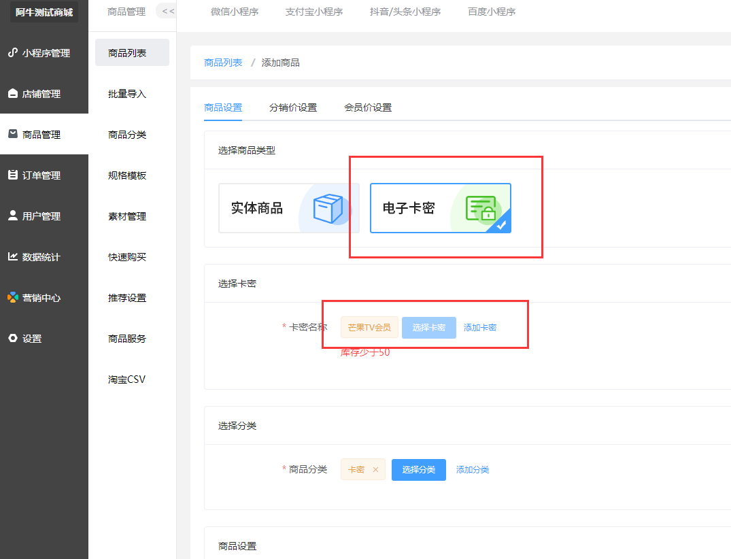Switch to the 分销价设置 tab
The width and height of the screenshot is (731, 559).
pos(293,107)
